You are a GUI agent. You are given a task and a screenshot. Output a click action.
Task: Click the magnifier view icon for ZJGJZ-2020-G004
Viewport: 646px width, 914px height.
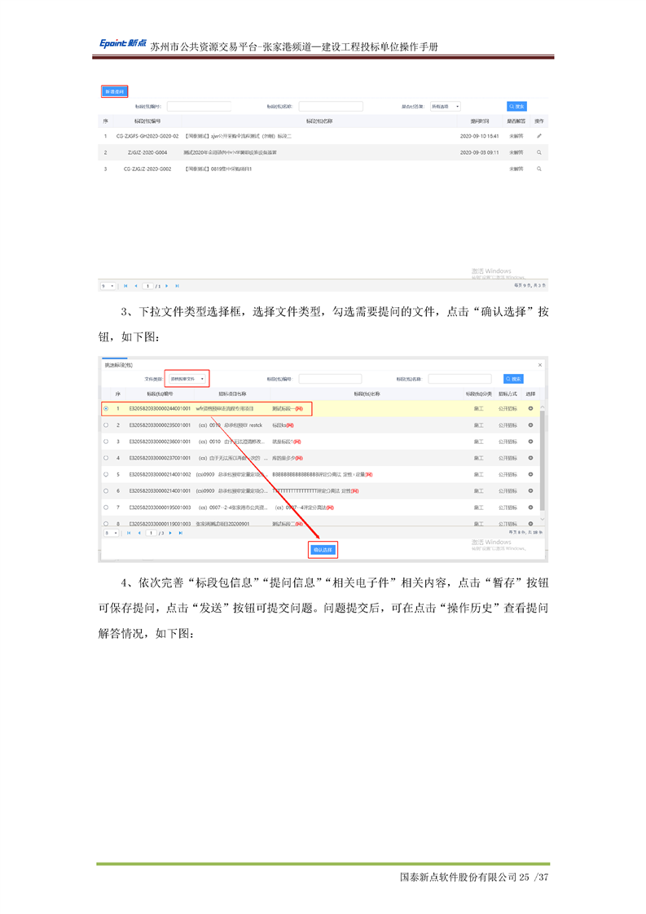coord(539,152)
